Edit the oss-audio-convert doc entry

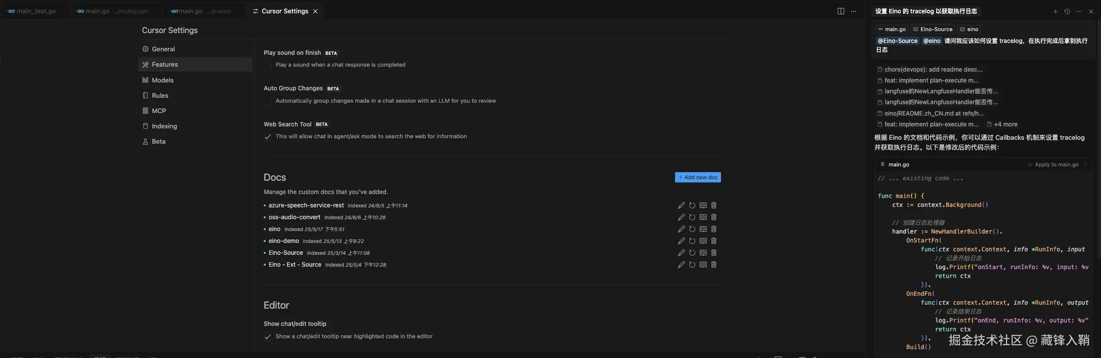(681, 217)
